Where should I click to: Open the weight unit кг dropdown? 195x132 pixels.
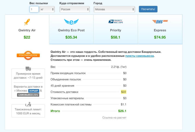click(x=47, y=9)
